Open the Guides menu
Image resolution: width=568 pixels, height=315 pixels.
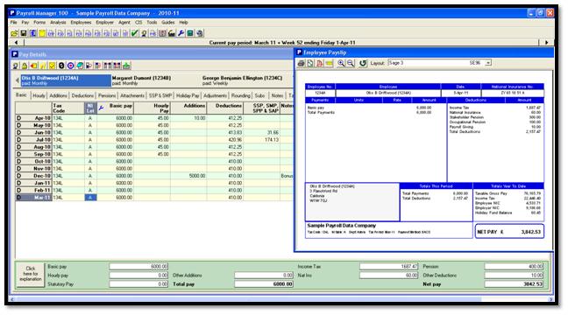coord(167,23)
